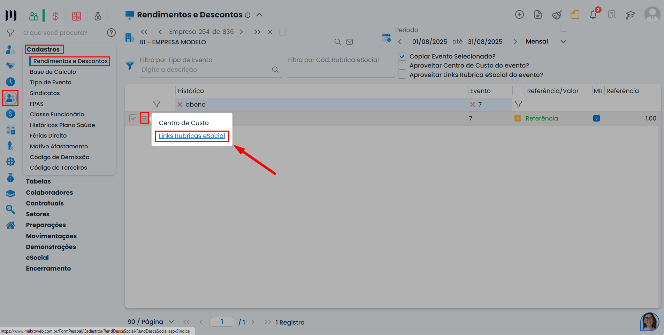Screen dimensions: 664x335
Task: Open Sindicatos menu item
Action: click(x=45, y=93)
